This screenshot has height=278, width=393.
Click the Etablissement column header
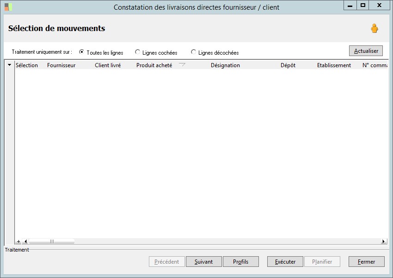click(334, 65)
